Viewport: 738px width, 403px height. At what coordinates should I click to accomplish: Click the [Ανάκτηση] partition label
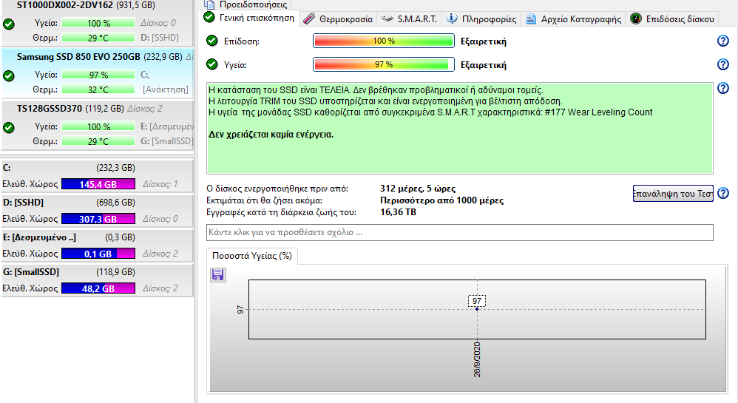pyautogui.click(x=165, y=89)
